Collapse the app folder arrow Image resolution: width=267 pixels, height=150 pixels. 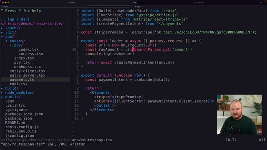[x=2, y=37]
